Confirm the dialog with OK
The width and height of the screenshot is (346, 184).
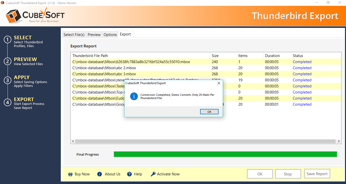209,112
